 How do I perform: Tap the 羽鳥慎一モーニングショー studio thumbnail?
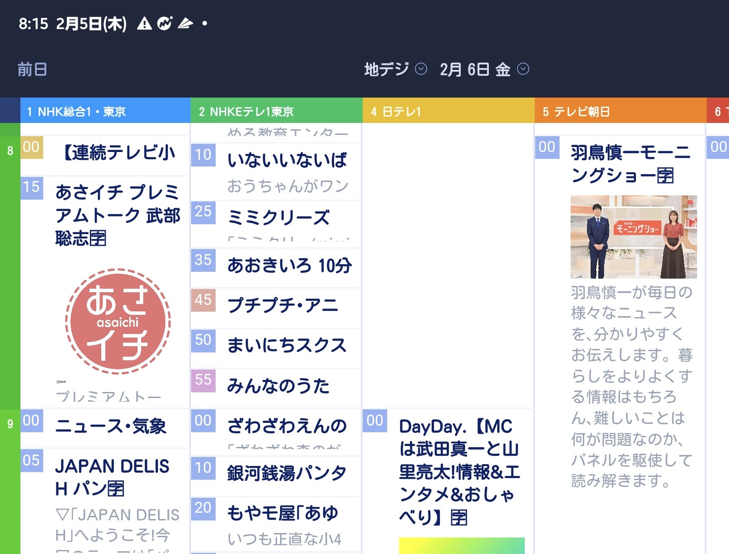point(633,236)
